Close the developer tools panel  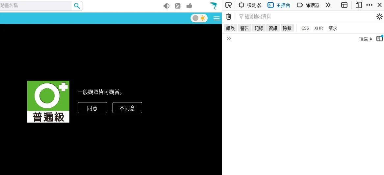coord(379,5)
